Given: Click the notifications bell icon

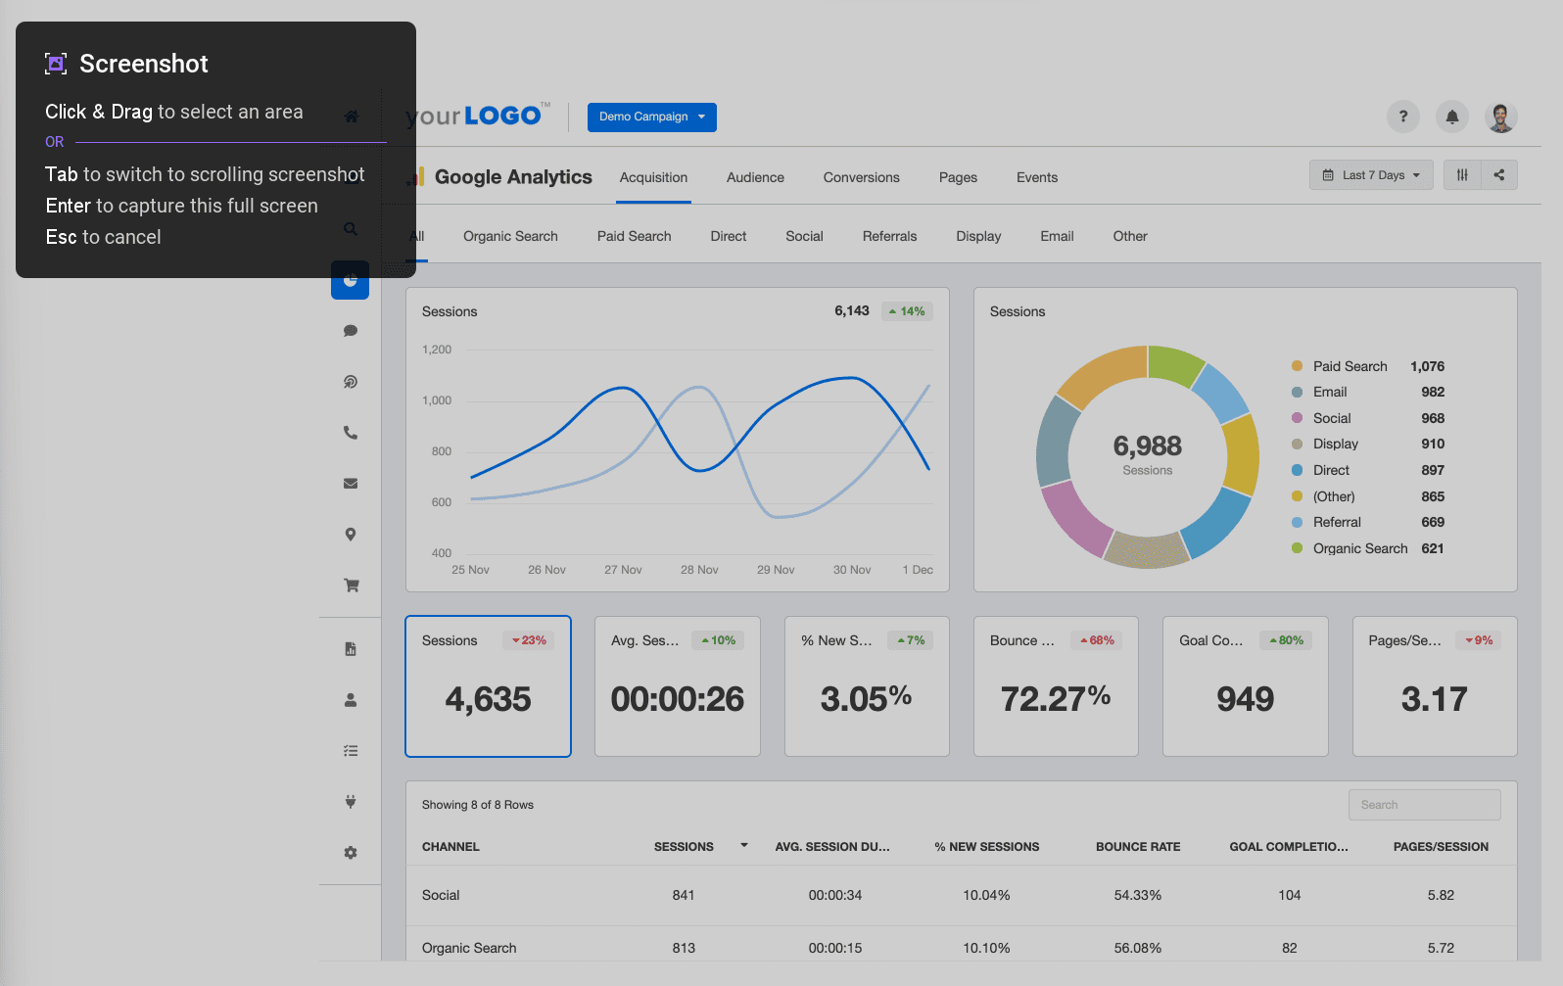Looking at the screenshot, I should click(x=1451, y=117).
